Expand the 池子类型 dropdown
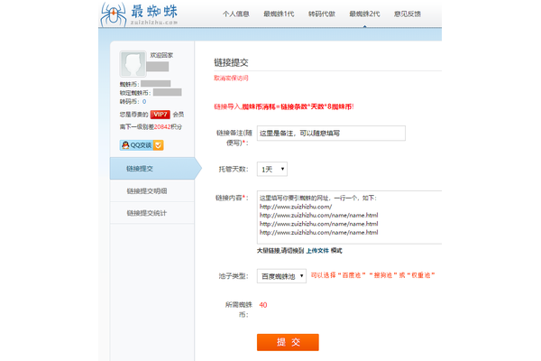The width and height of the screenshot is (541, 361). coord(280,276)
